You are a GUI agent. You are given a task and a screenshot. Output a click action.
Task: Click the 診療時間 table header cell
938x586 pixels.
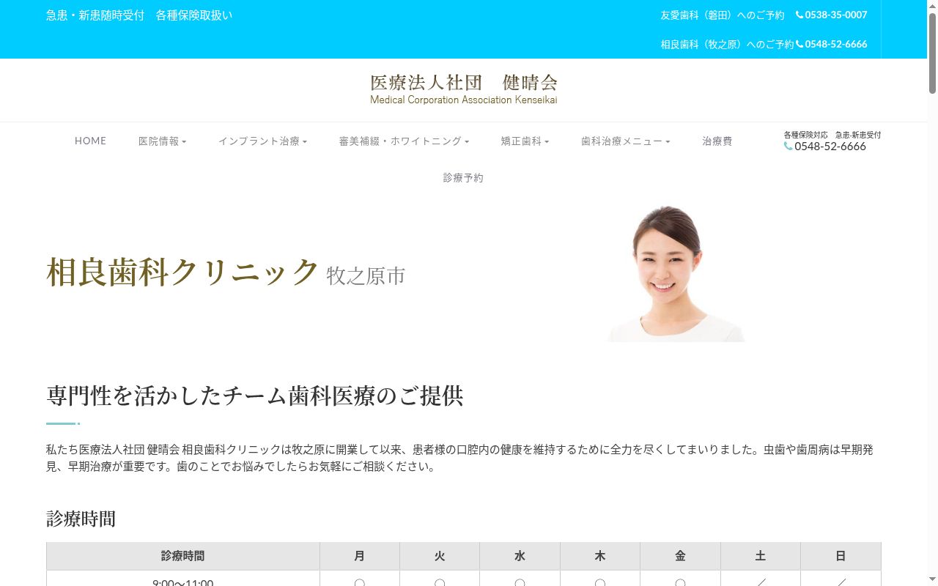183,556
